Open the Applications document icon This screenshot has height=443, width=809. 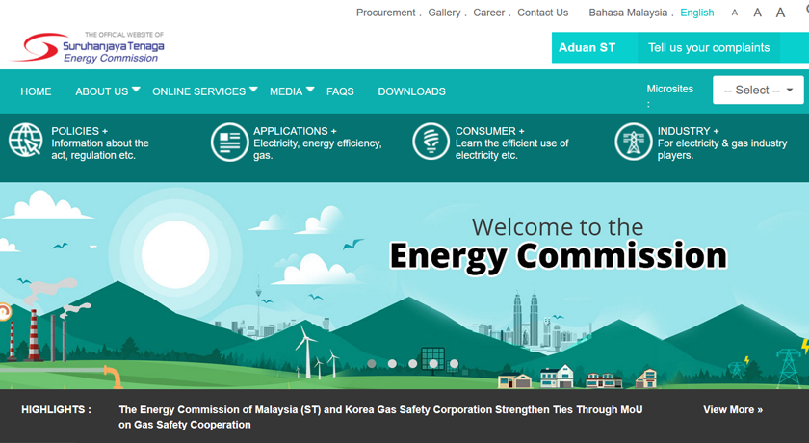[229, 142]
